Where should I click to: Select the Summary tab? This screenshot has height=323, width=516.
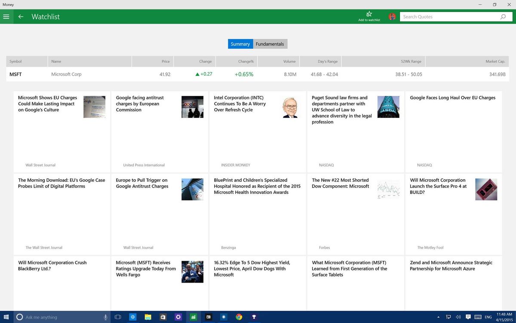pyautogui.click(x=240, y=43)
